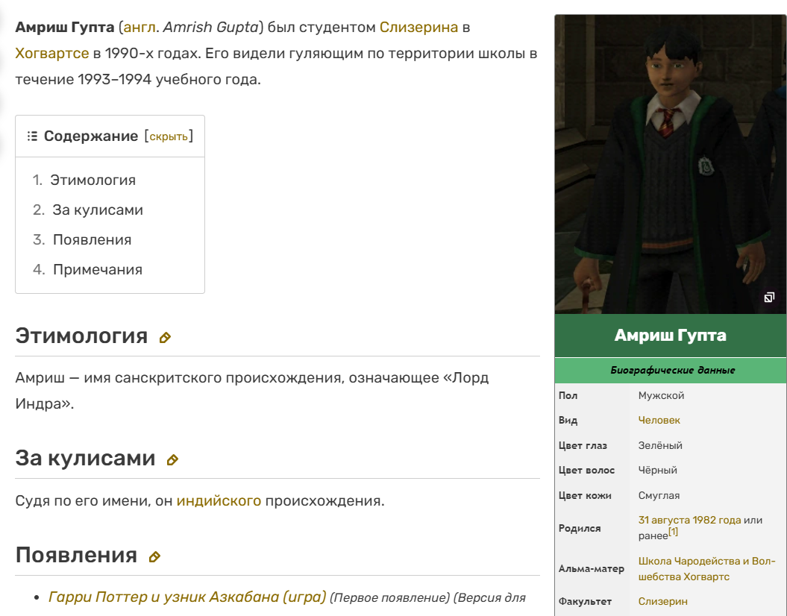Click the Биографические данные section header

pyautogui.click(x=670, y=370)
